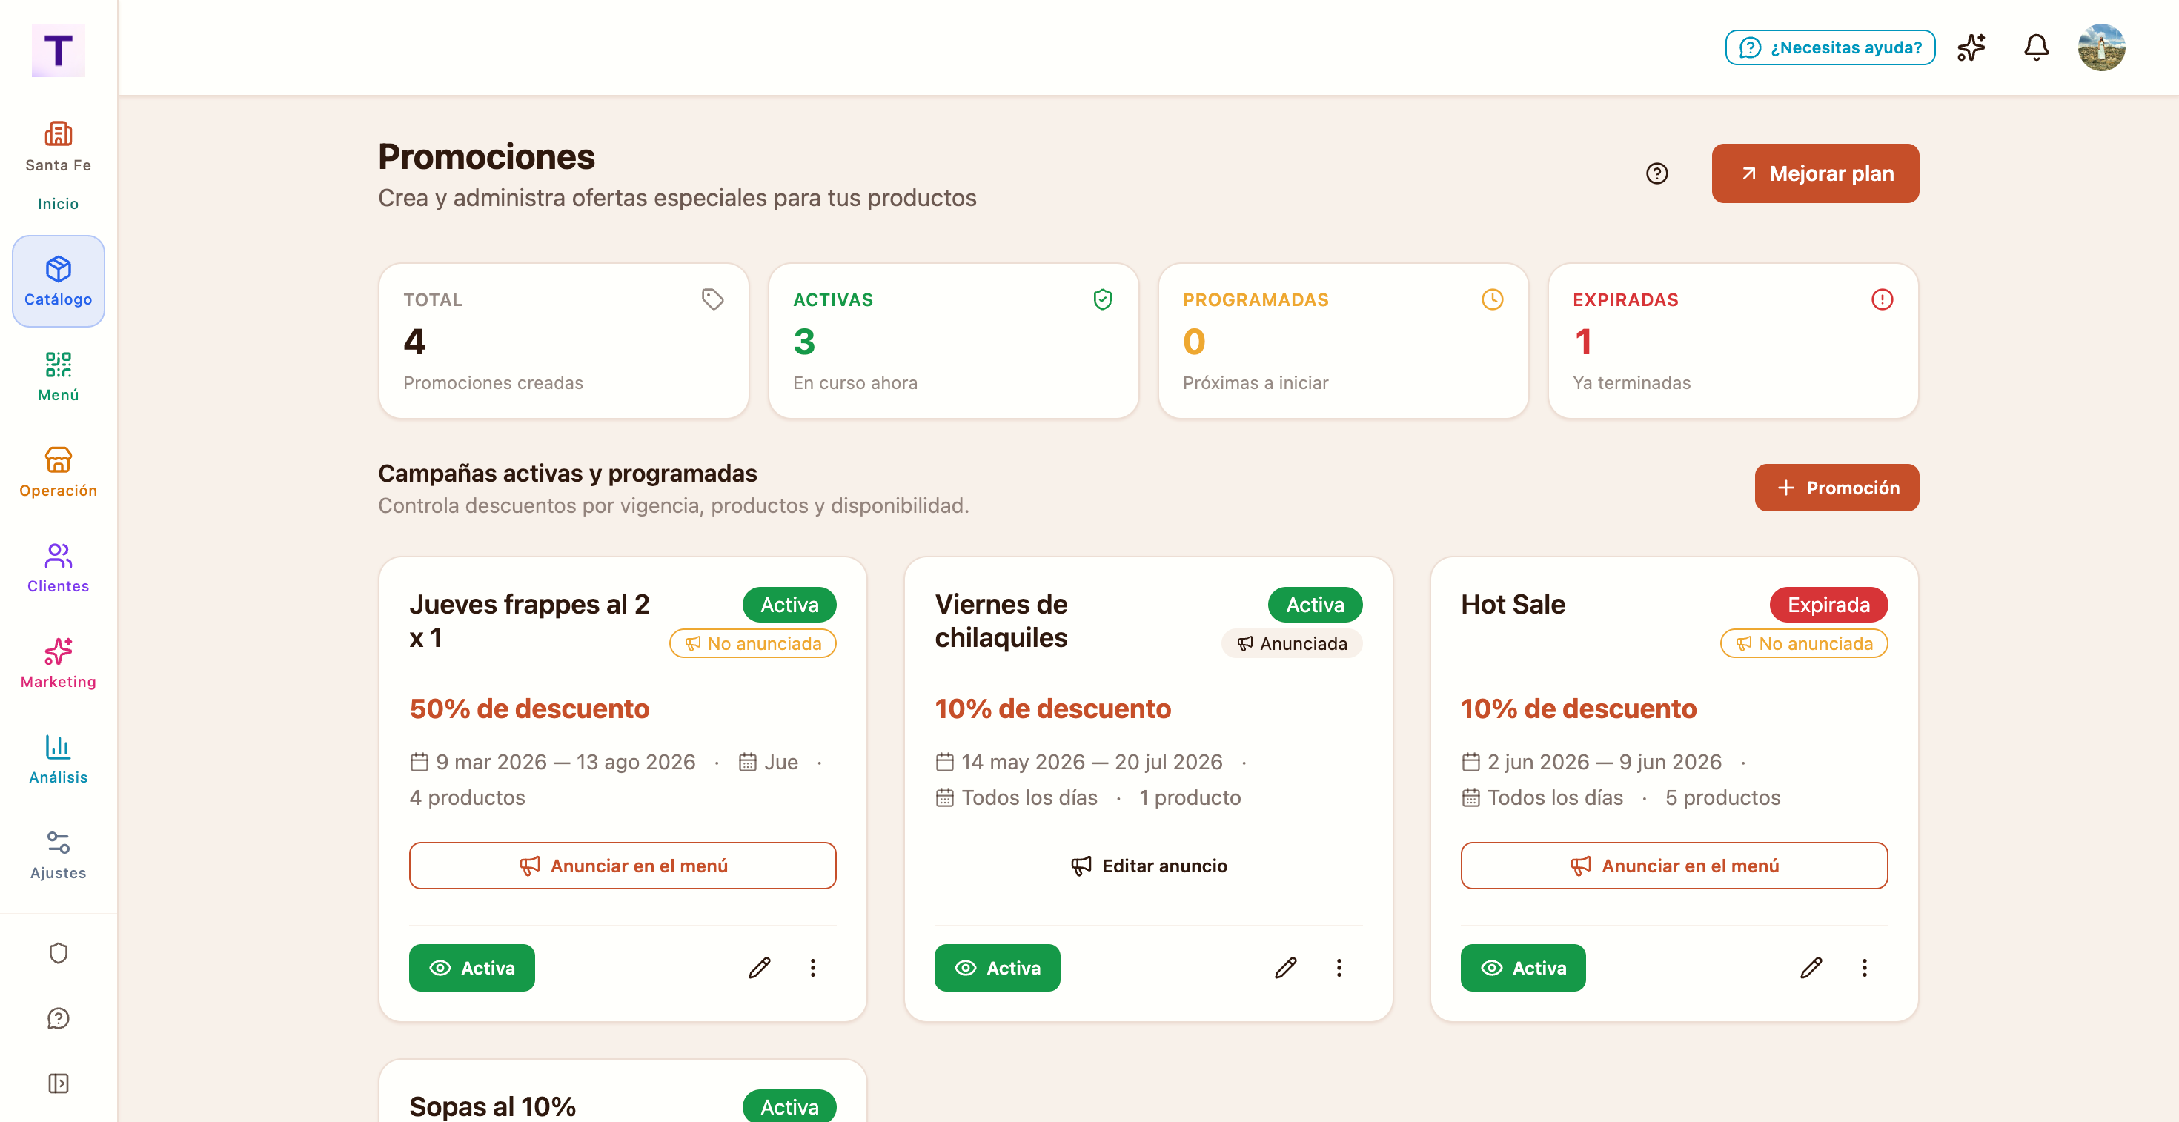Click the ¿Necesitas ayuda? button
The height and width of the screenshot is (1122, 2179).
click(x=1830, y=47)
